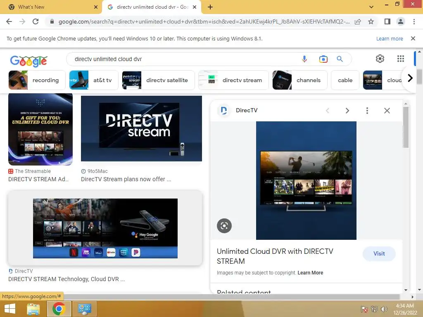Open 'DIRECTV STREAM Ad...' result title
Viewport: 423px width, 317px height.
[38, 179]
